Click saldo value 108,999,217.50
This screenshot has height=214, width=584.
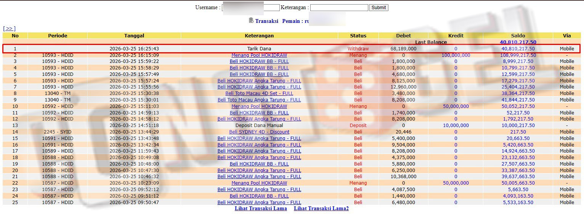tap(518, 55)
